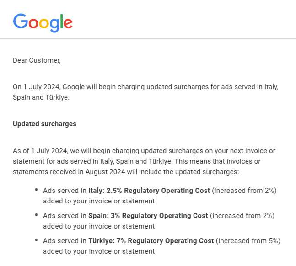Click 'On 1 July 2024' in first paragraph
The image size is (296, 266).
pos(36,87)
